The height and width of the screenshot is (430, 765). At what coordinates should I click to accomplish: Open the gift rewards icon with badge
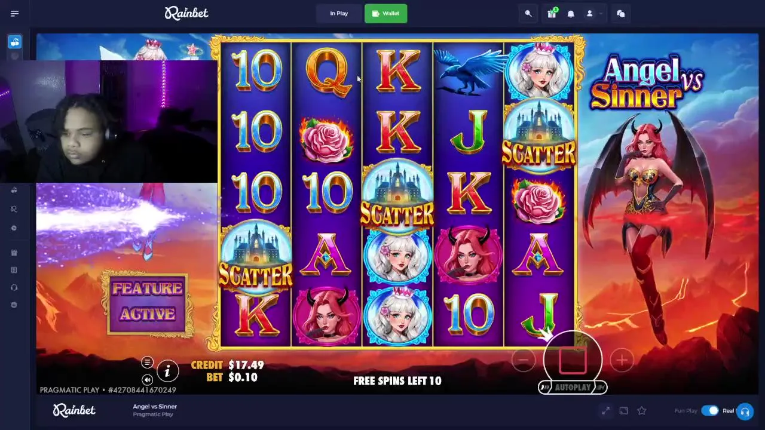pos(552,13)
